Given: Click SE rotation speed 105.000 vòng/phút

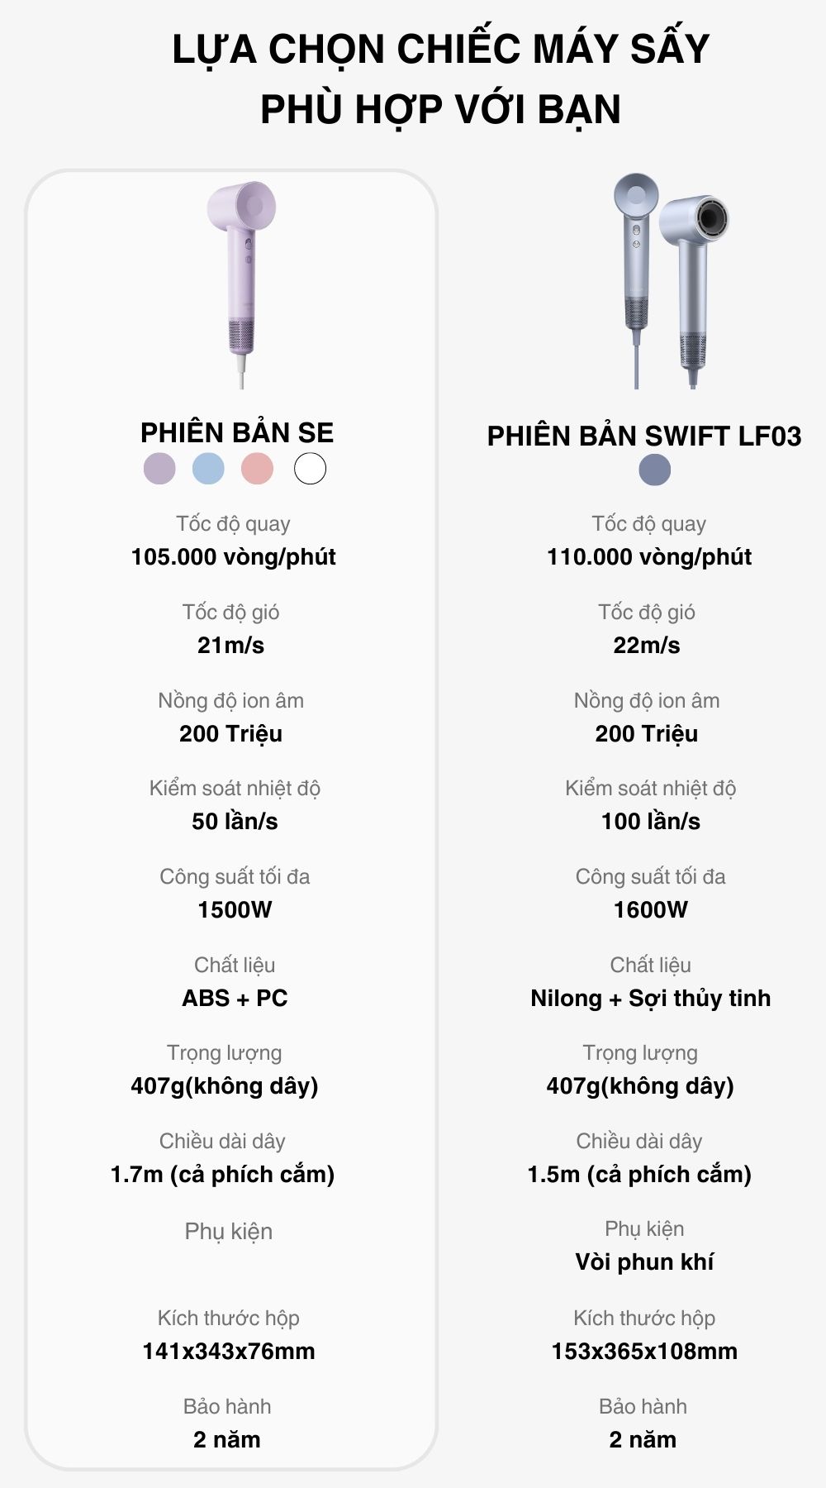Looking at the screenshot, I should point(234,556).
